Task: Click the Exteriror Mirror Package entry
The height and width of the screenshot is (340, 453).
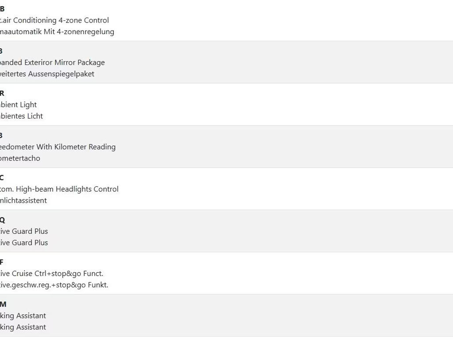Action: 52,62
